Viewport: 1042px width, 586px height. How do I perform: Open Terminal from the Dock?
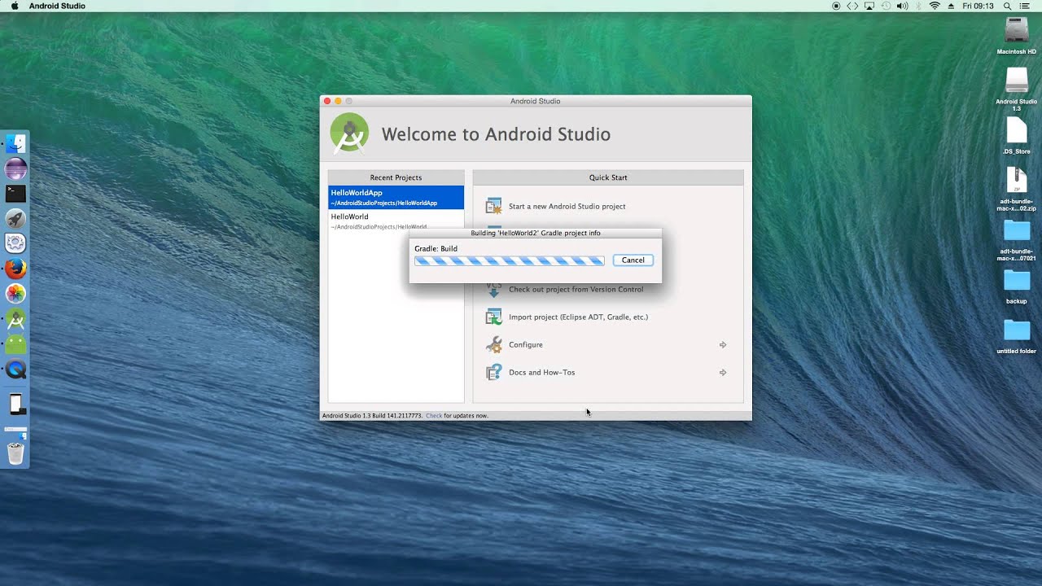click(15, 194)
